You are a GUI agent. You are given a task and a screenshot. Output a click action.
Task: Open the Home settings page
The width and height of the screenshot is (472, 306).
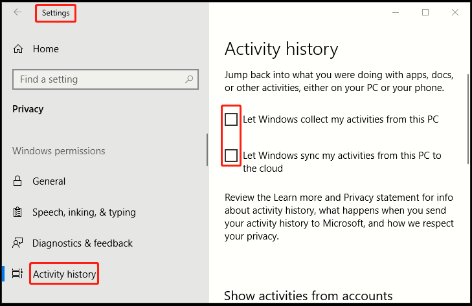click(46, 48)
